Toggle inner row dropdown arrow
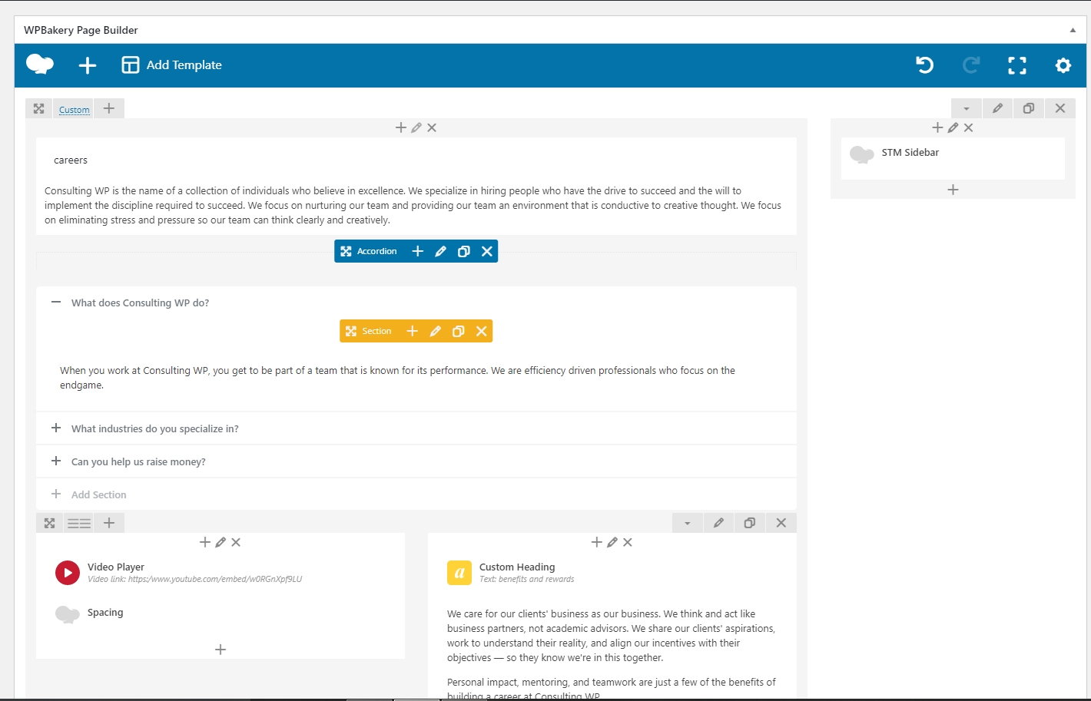 click(688, 523)
